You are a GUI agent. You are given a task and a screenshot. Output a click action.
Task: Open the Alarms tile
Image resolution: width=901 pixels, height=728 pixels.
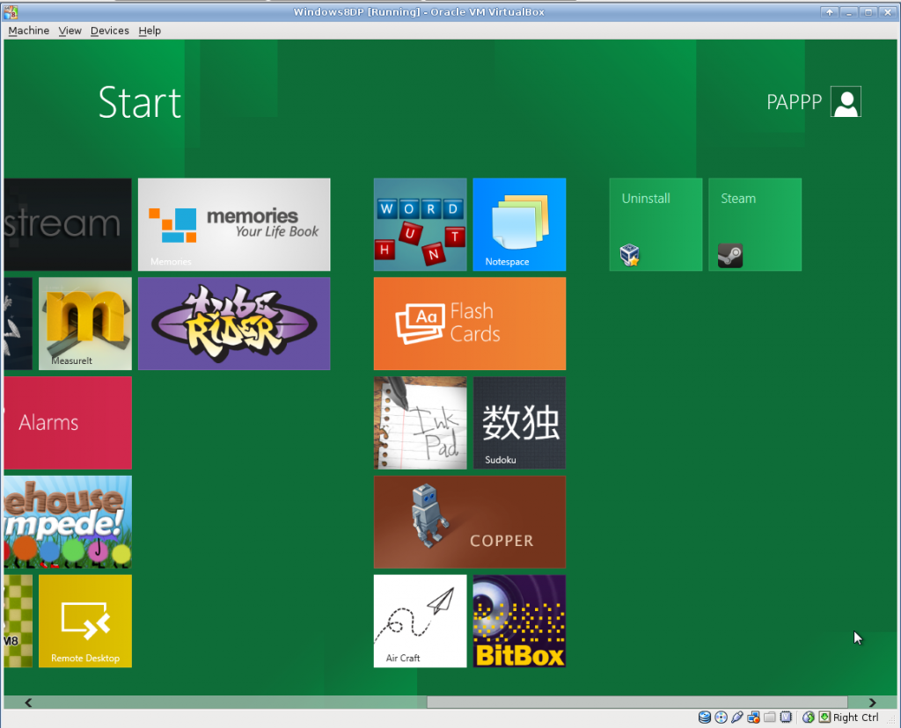(x=68, y=423)
